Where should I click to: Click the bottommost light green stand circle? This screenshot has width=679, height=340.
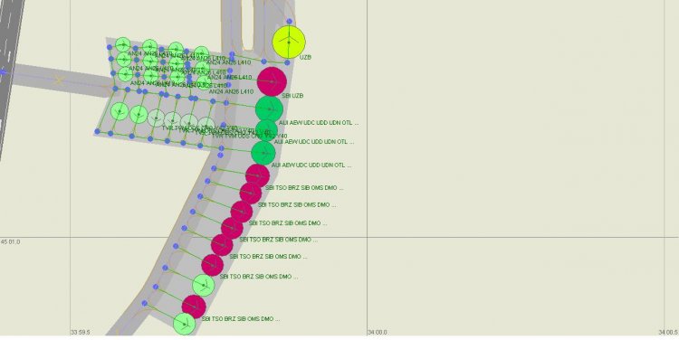(x=184, y=324)
